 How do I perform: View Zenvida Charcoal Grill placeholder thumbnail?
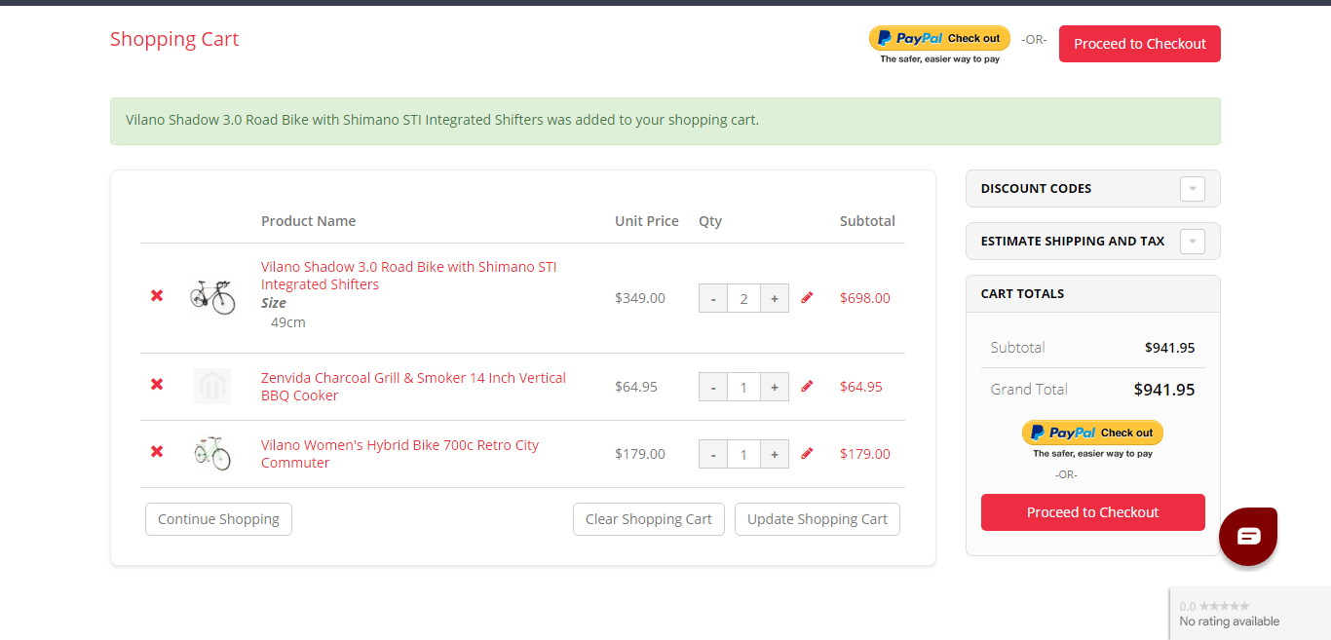click(212, 386)
